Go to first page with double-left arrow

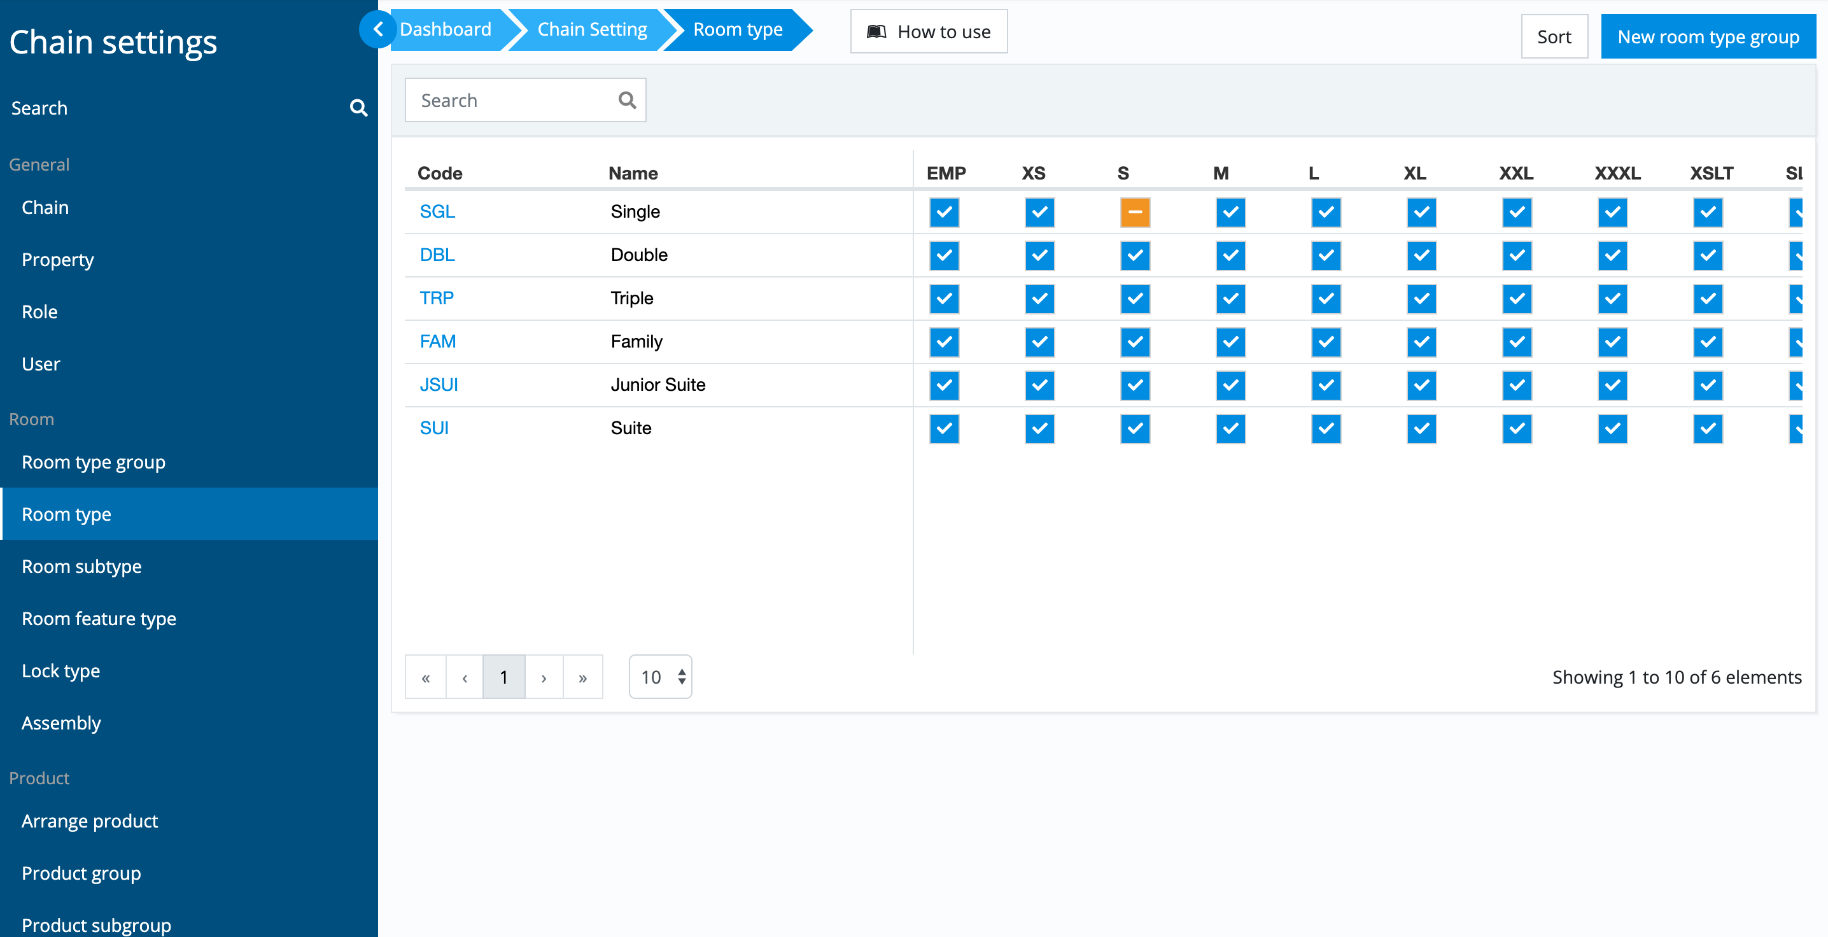[x=426, y=677]
